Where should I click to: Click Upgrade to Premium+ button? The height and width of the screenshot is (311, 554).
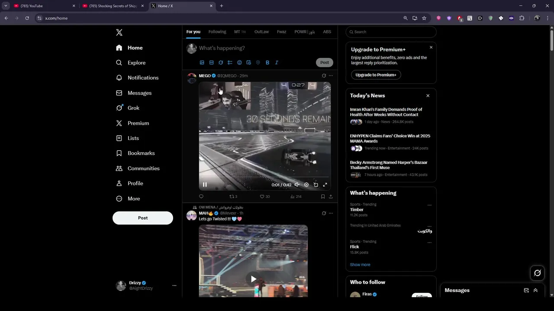(376, 75)
